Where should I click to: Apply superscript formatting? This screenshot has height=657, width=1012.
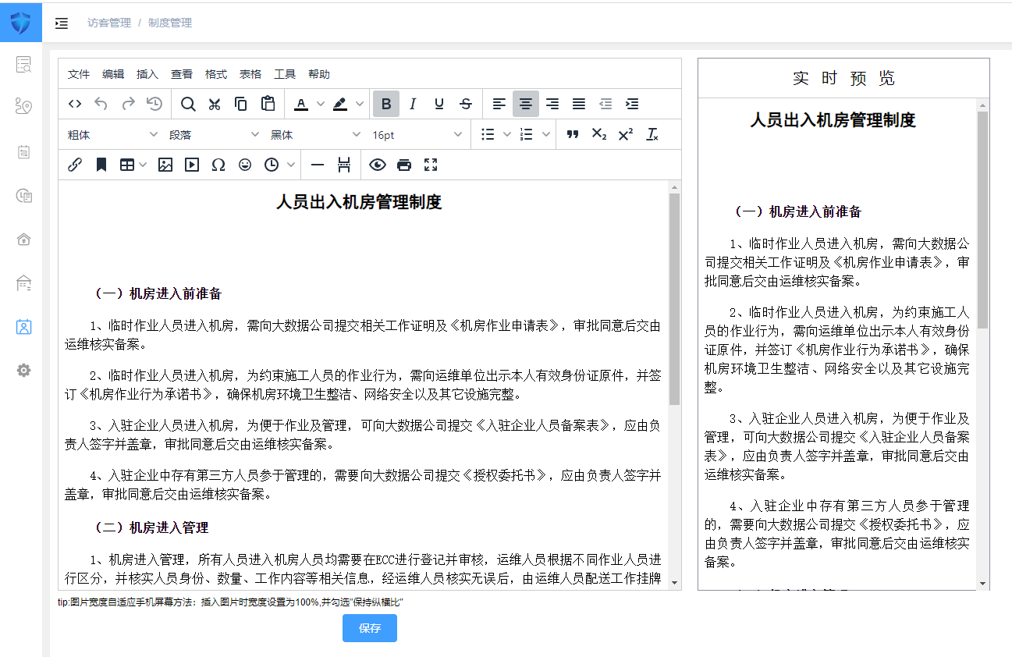click(626, 135)
